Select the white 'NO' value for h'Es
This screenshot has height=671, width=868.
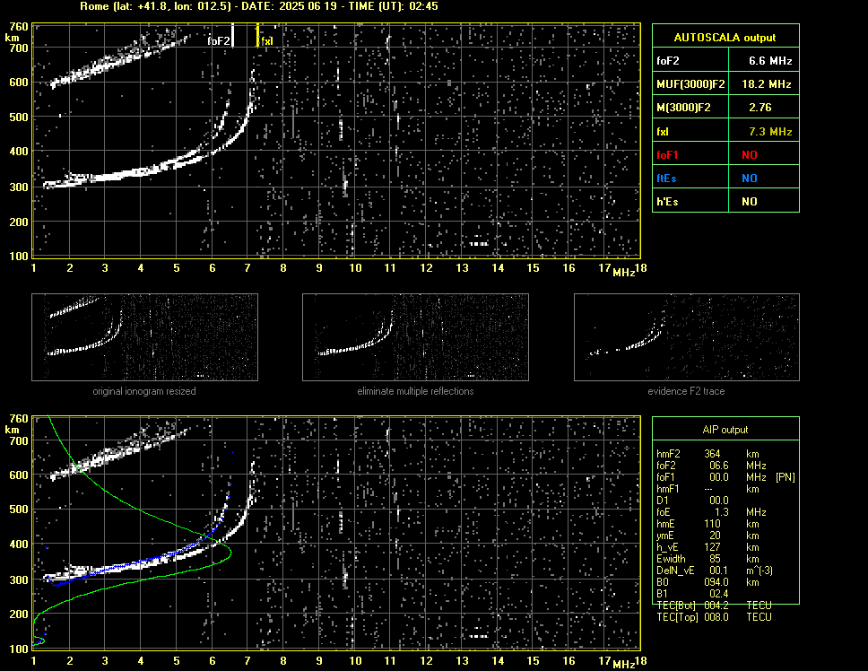(x=750, y=202)
